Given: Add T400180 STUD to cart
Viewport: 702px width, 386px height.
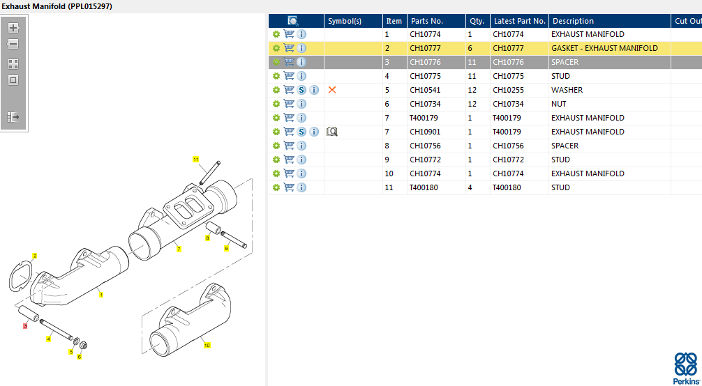Looking at the screenshot, I should 289,187.
